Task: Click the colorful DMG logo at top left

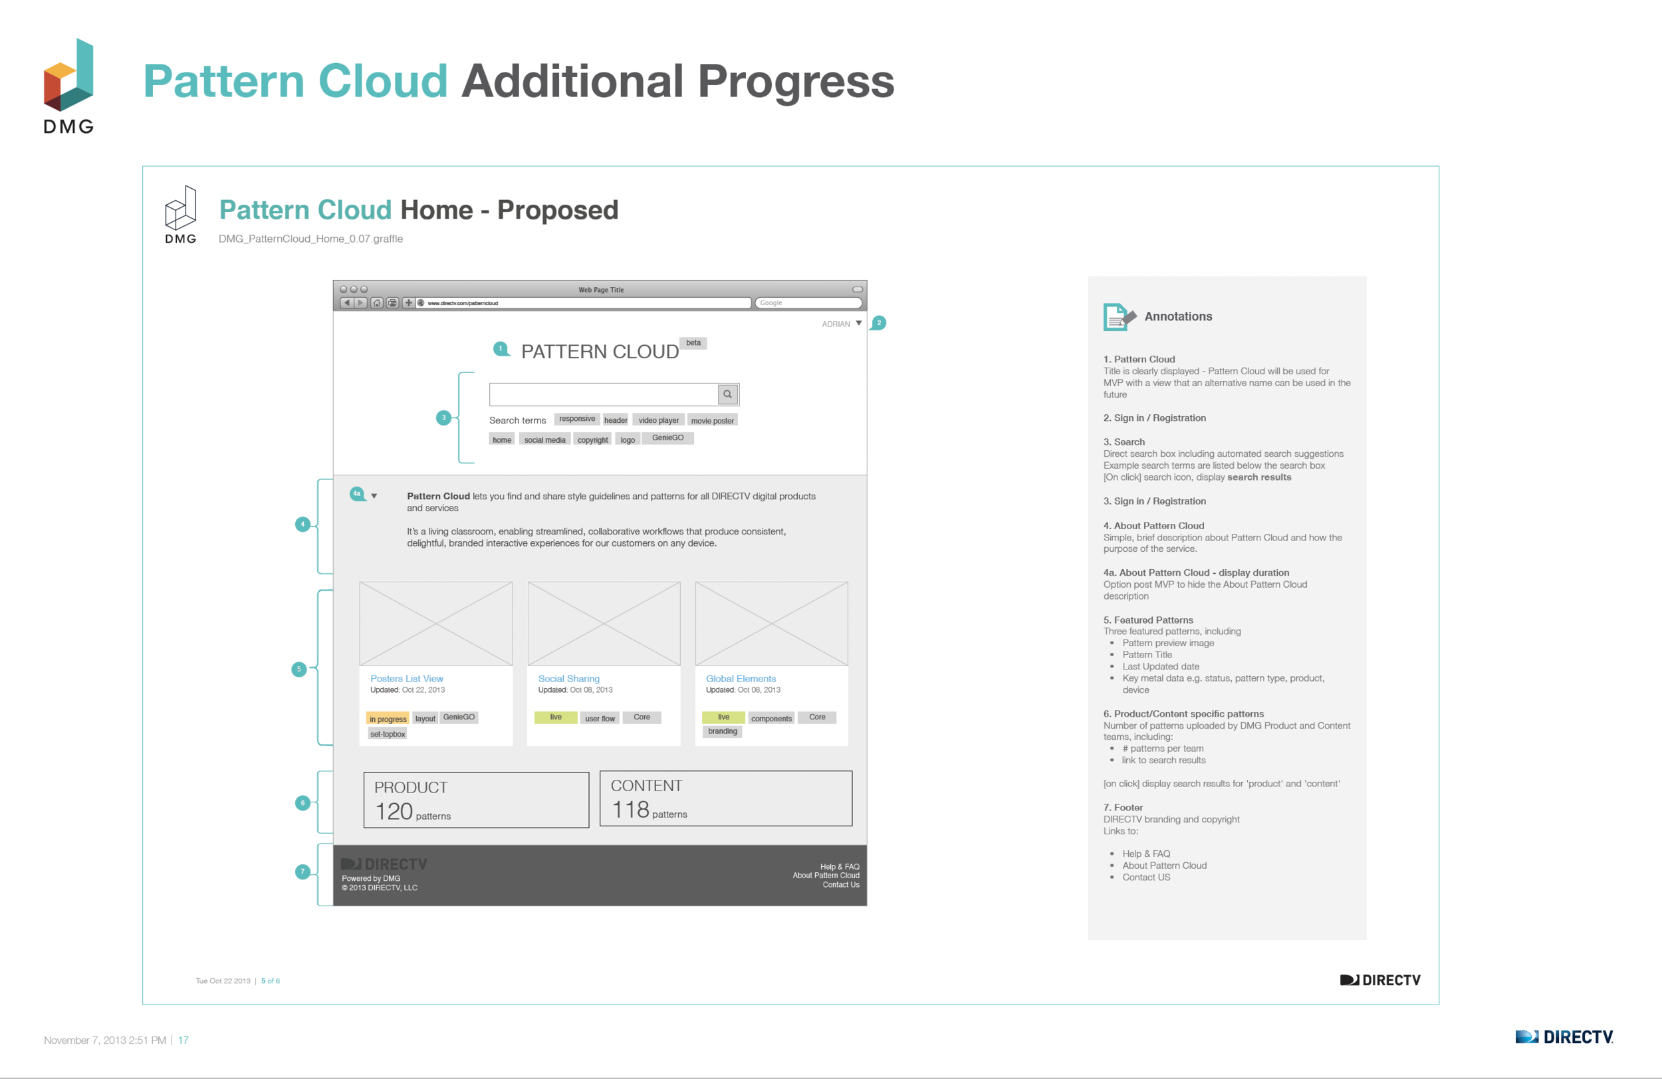Action: pos(68,85)
